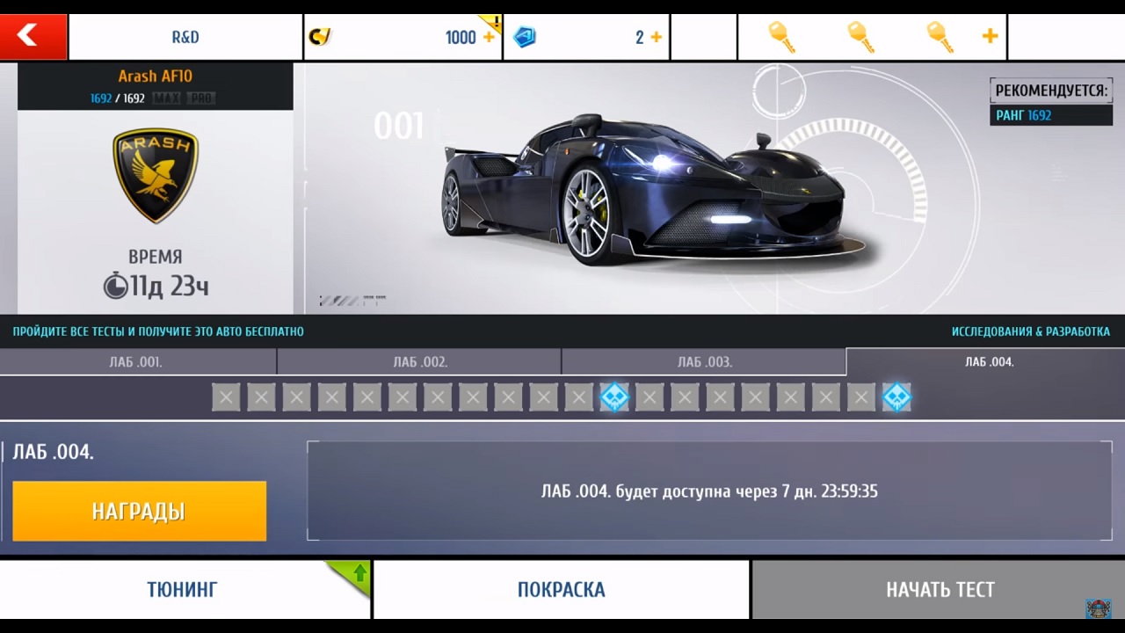Open the ПОКРАСКА paint menu

561,589
